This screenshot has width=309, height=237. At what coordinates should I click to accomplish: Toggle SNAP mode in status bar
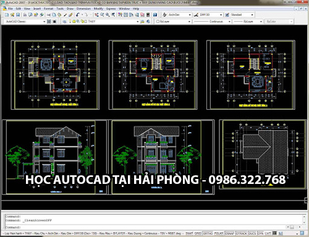[x=189, y=233]
